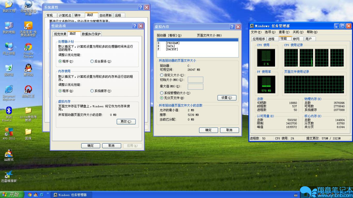The width and height of the screenshot is (353, 198).
Task: Open QQ游戏 desktop icon
Action: (x=9, y=155)
